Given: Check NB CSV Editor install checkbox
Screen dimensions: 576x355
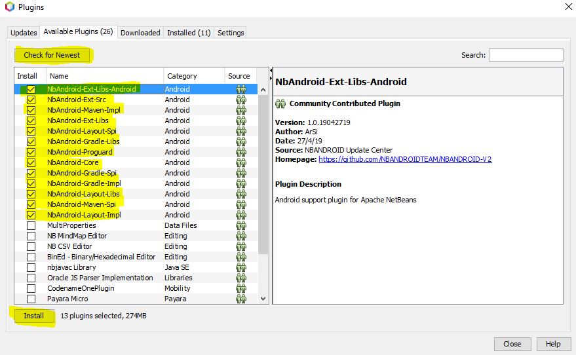Looking at the screenshot, I should 31,246.
